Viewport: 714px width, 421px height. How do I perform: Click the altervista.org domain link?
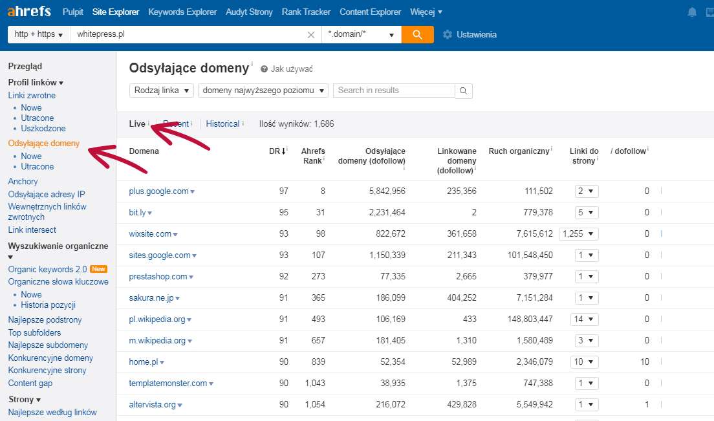152,405
